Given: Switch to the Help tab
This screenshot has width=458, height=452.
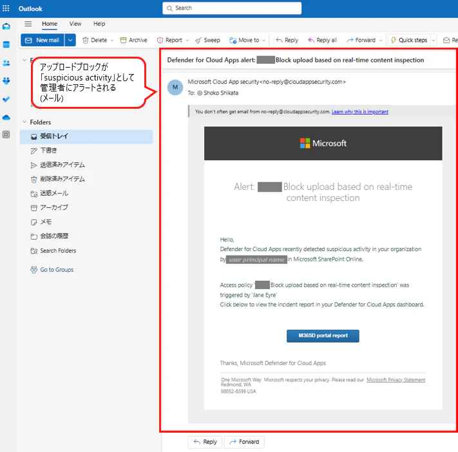Looking at the screenshot, I should [99, 24].
